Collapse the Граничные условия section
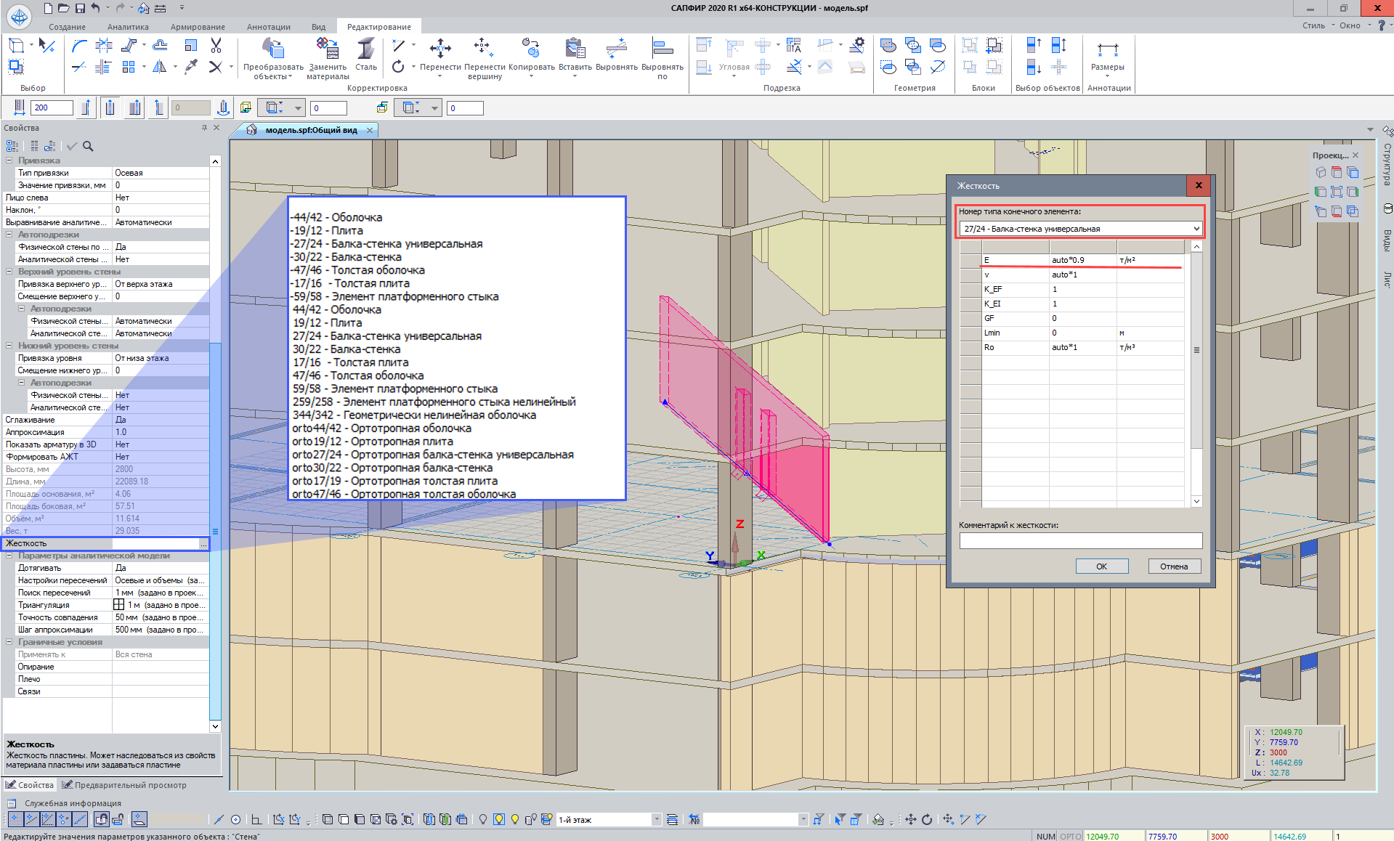The image size is (1394, 841). [x=9, y=642]
